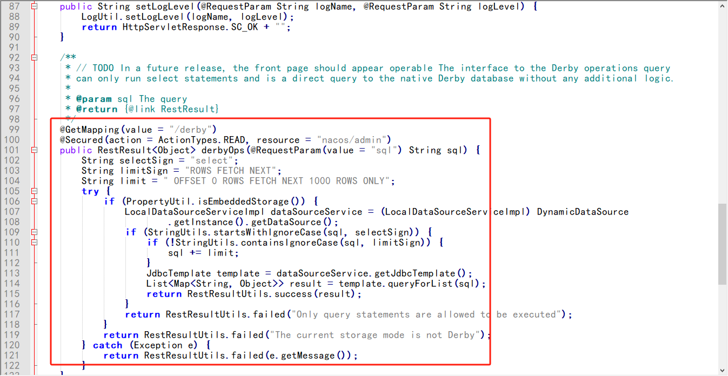Click line number 99 in the gutter
Viewport: 728px width, 376px height.
pyautogui.click(x=12, y=130)
